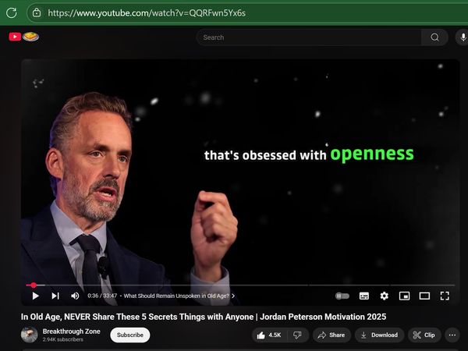Image resolution: width=468 pixels, height=351 pixels.
Task: Open the Share dialog
Action: 331,335
